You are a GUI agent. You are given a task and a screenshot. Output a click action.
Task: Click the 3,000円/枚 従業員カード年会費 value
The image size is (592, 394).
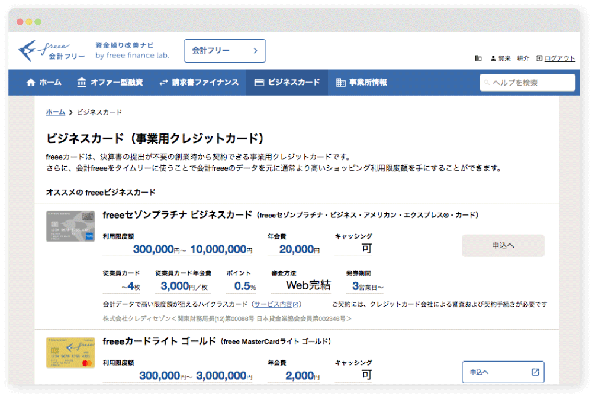(x=184, y=286)
